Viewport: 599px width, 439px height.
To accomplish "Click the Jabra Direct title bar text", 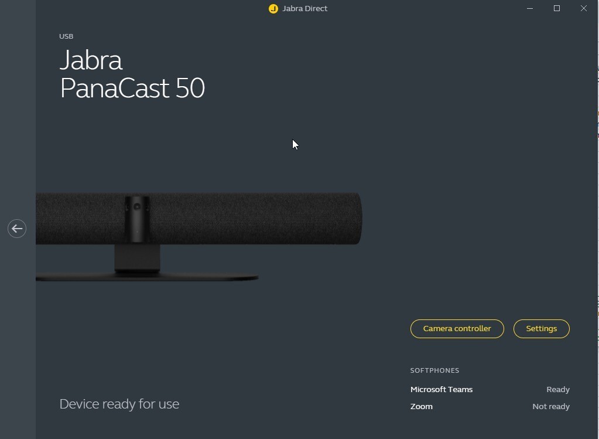I will coord(304,8).
